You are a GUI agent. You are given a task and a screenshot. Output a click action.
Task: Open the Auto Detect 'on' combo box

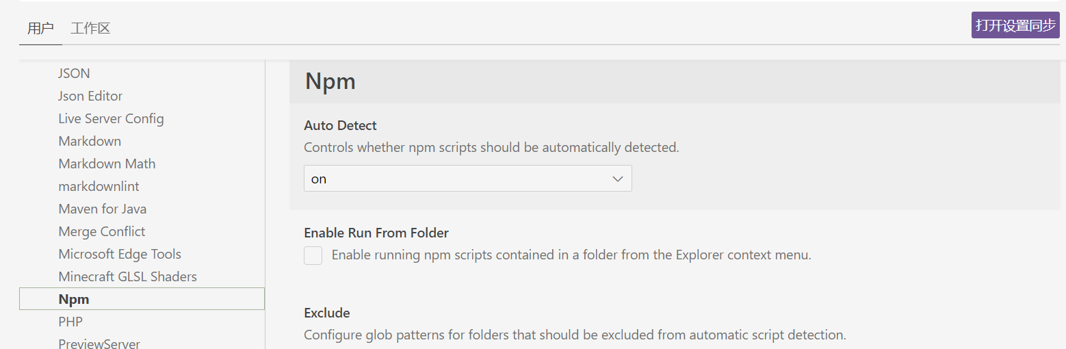click(467, 179)
